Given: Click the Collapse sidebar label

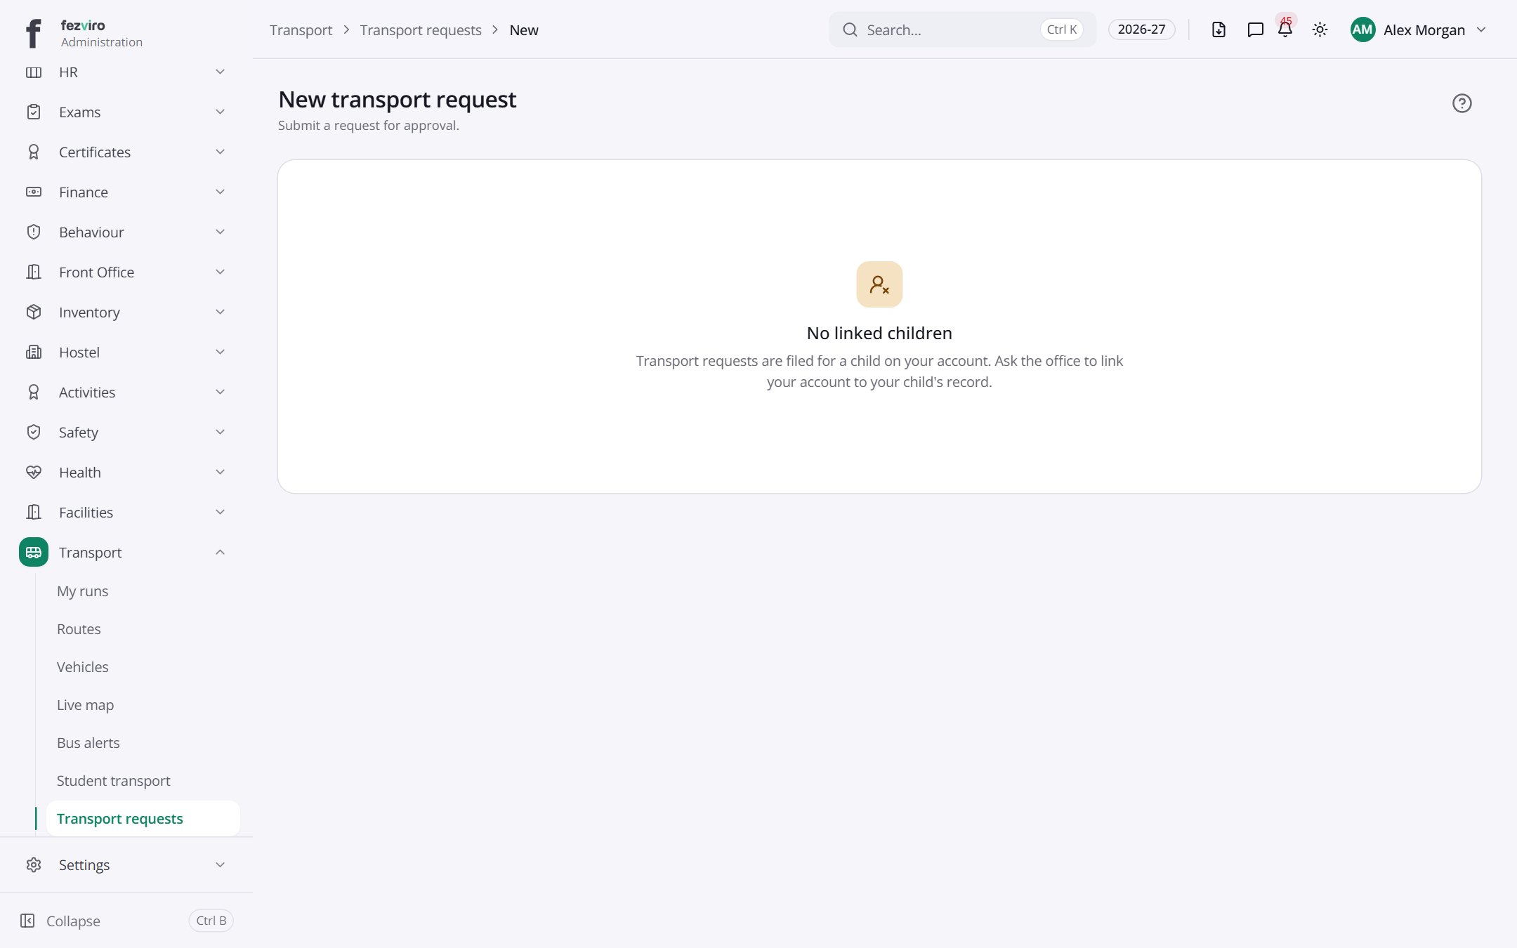Looking at the screenshot, I should pyautogui.click(x=73, y=921).
